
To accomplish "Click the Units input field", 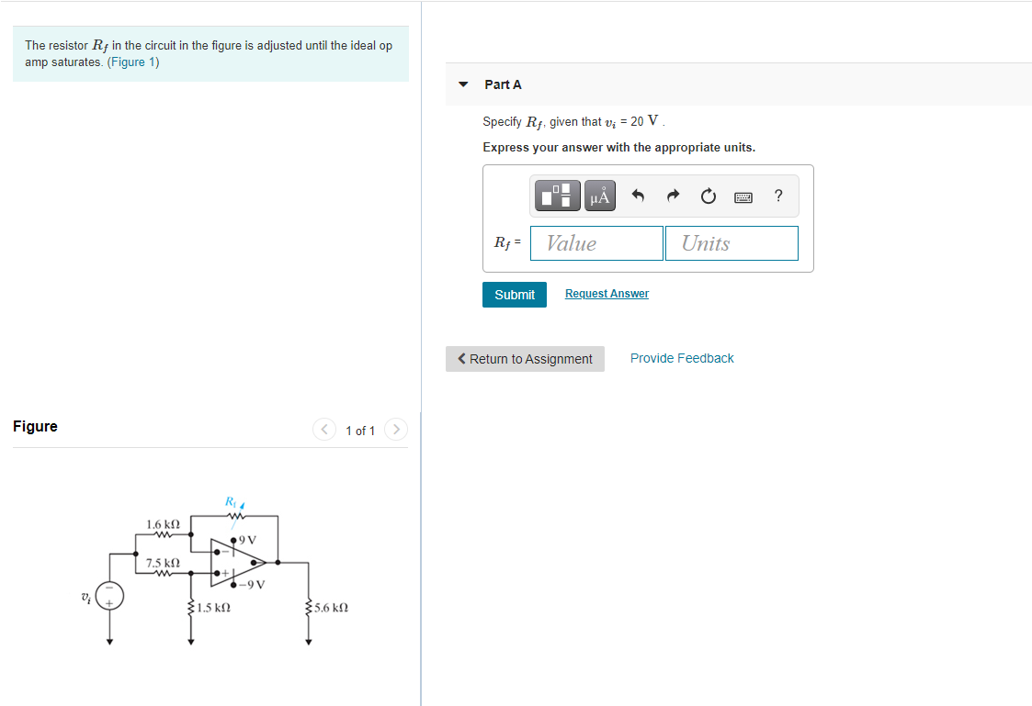I will pos(731,242).
